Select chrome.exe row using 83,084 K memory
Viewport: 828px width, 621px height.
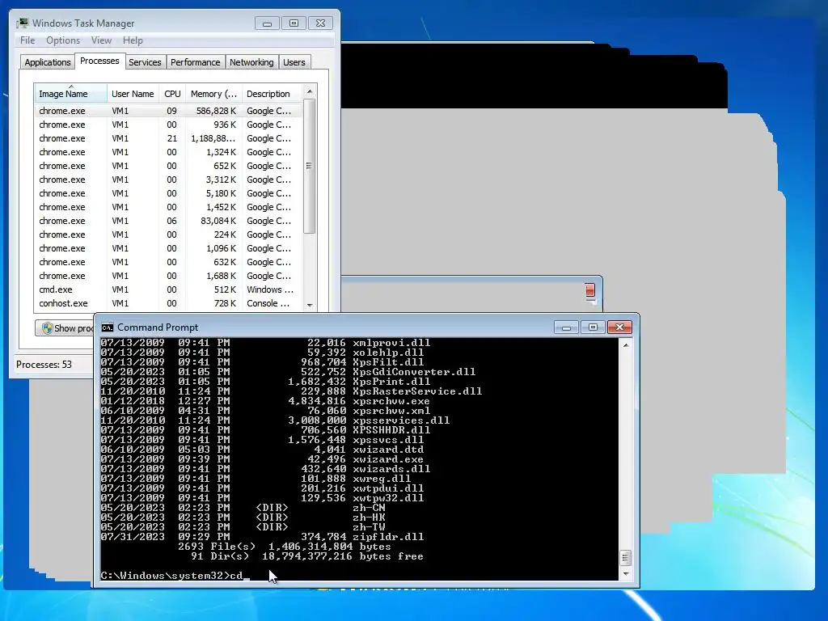pos(169,221)
